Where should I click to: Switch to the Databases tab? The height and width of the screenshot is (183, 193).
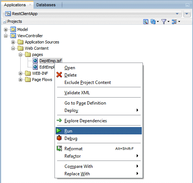click(46, 5)
